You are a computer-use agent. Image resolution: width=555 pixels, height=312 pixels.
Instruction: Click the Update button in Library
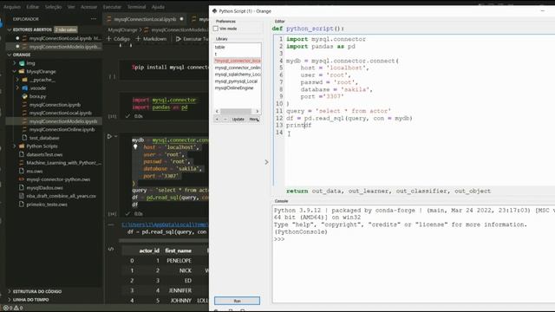pyautogui.click(x=238, y=120)
